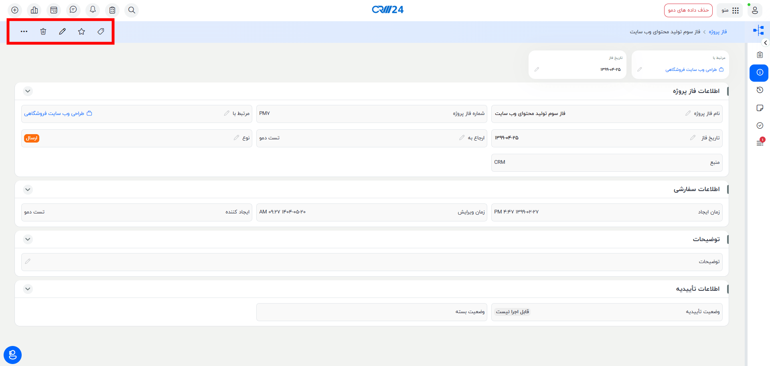770x366 pixels.
Task: Click the حذف داده های دمو button
Action: (x=688, y=10)
